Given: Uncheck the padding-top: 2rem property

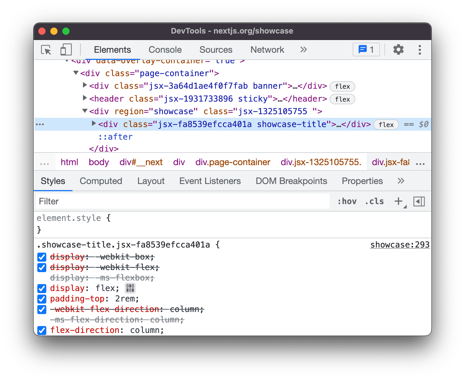Looking at the screenshot, I should (42, 299).
